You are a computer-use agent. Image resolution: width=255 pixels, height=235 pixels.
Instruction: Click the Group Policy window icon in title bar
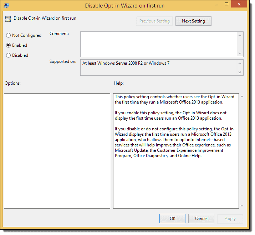6,5
